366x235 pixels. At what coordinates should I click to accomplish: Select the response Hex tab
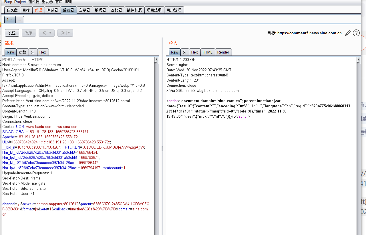(195, 52)
